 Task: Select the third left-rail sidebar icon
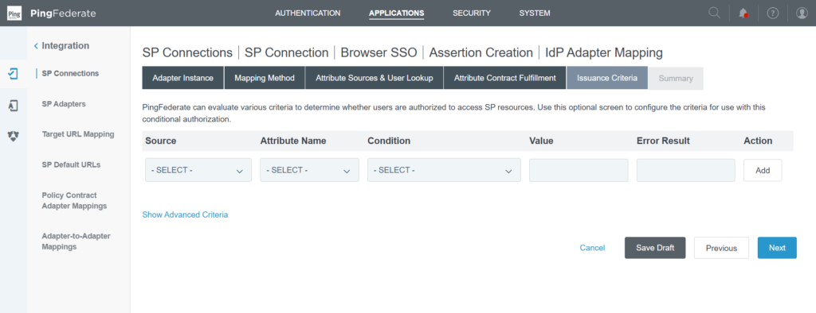pyautogui.click(x=14, y=137)
